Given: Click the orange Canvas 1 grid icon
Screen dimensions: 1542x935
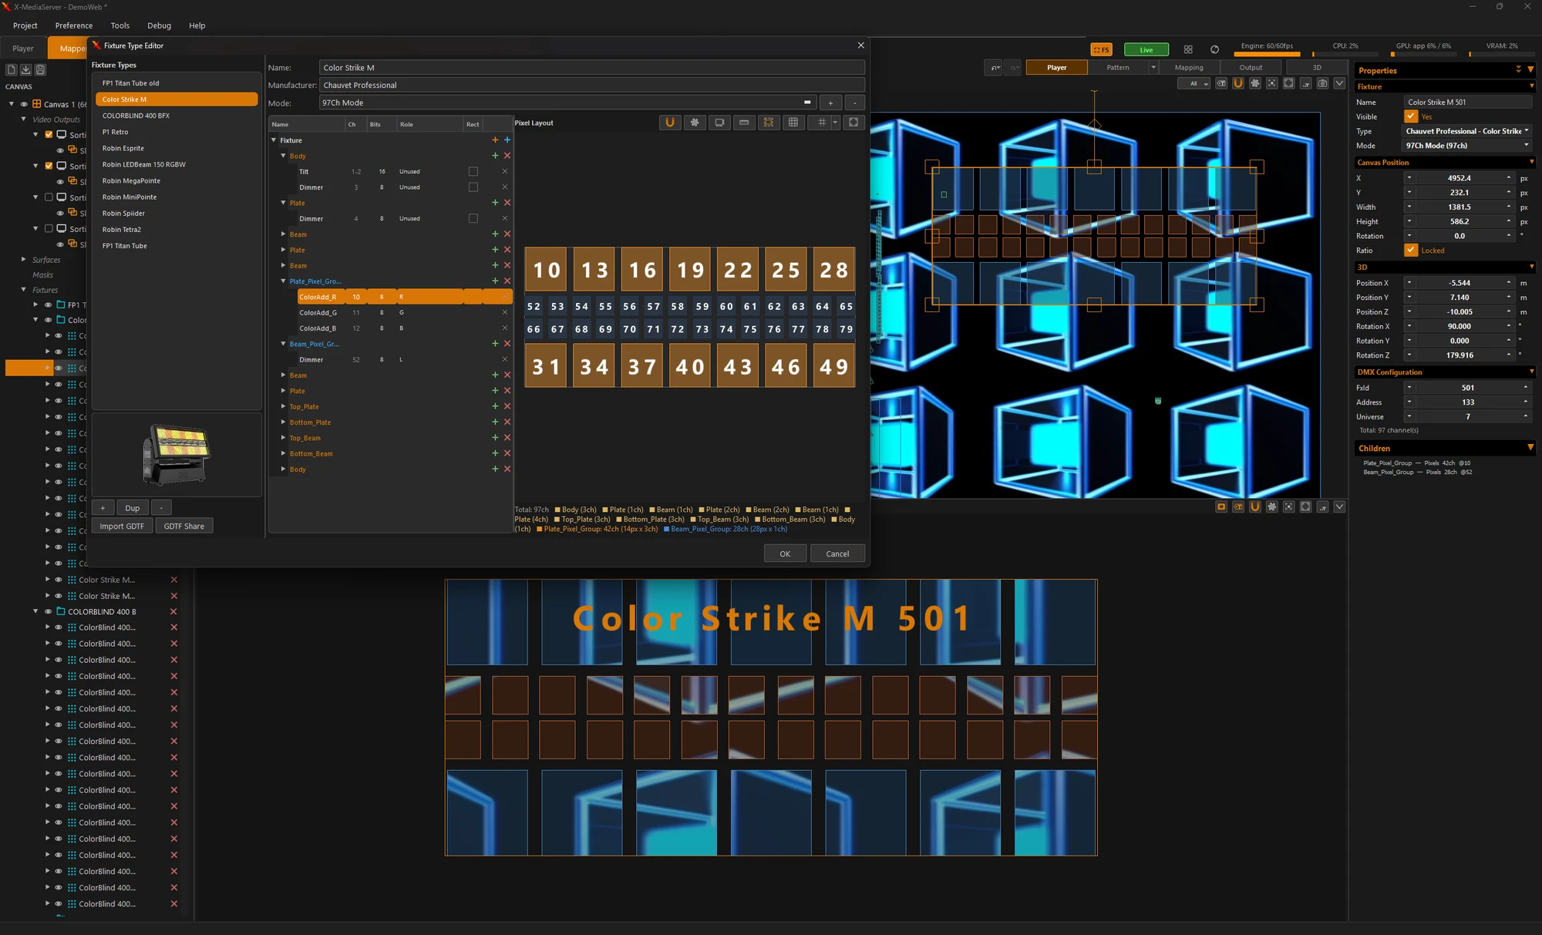Looking at the screenshot, I should pyautogui.click(x=36, y=104).
